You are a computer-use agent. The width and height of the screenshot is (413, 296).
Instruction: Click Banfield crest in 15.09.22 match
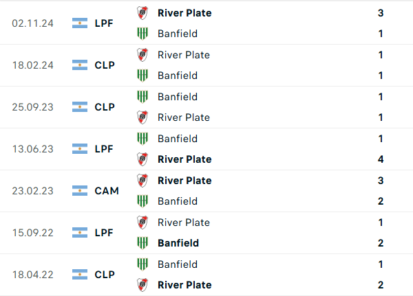(x=142, y=242)
